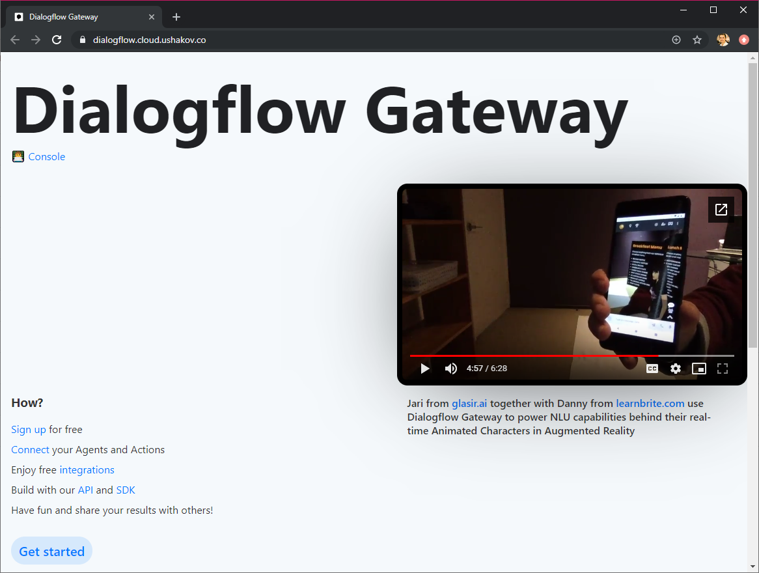Open the glasir.ai link

(x=469, y=404)
